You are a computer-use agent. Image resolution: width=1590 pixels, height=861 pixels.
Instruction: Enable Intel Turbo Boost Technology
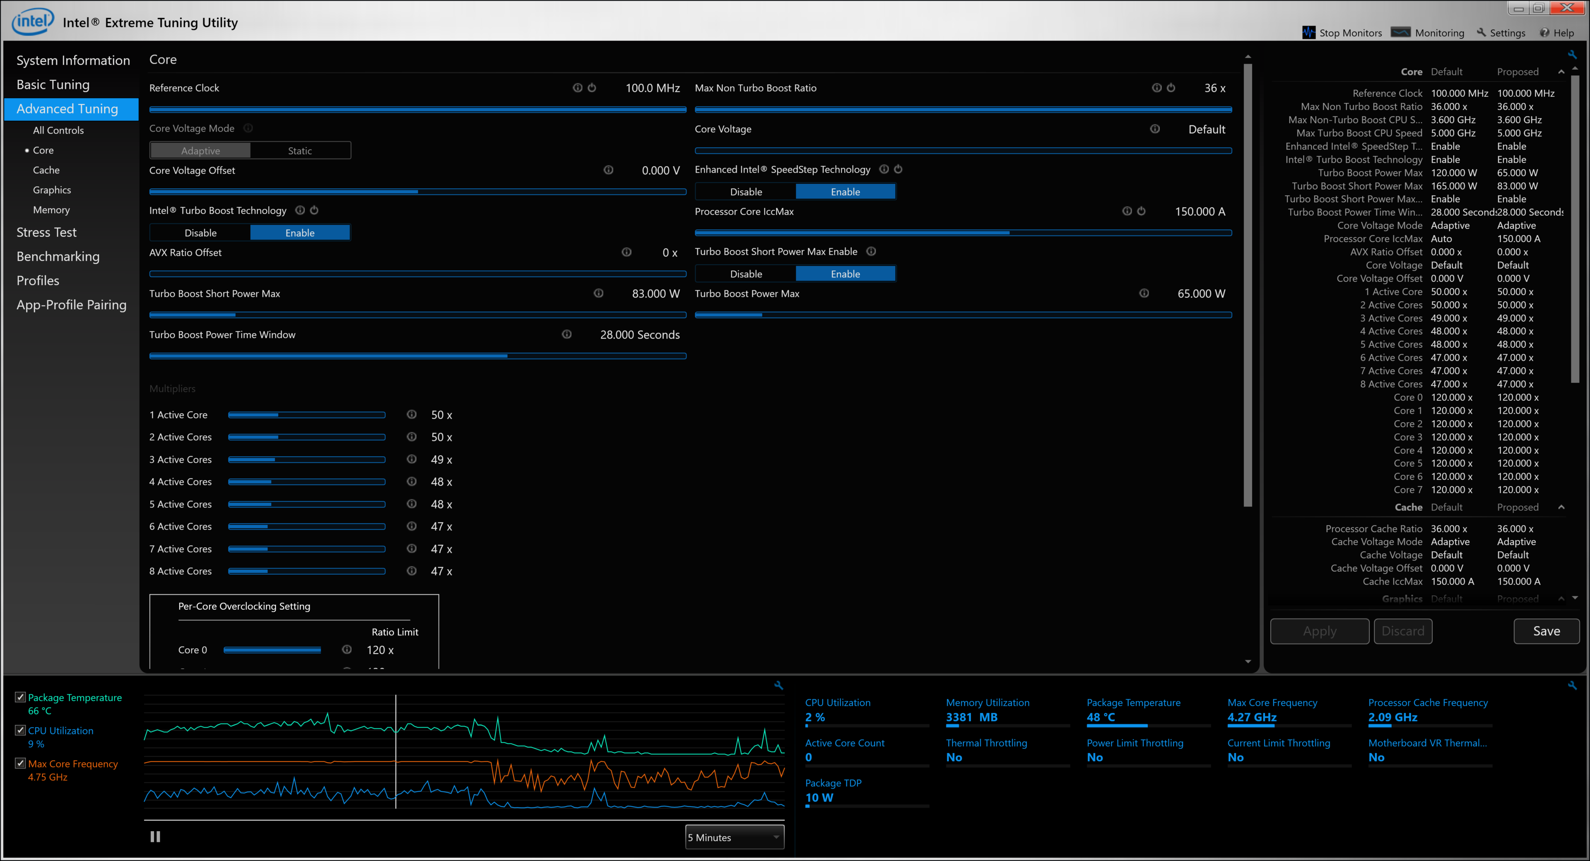click(300, 233)
